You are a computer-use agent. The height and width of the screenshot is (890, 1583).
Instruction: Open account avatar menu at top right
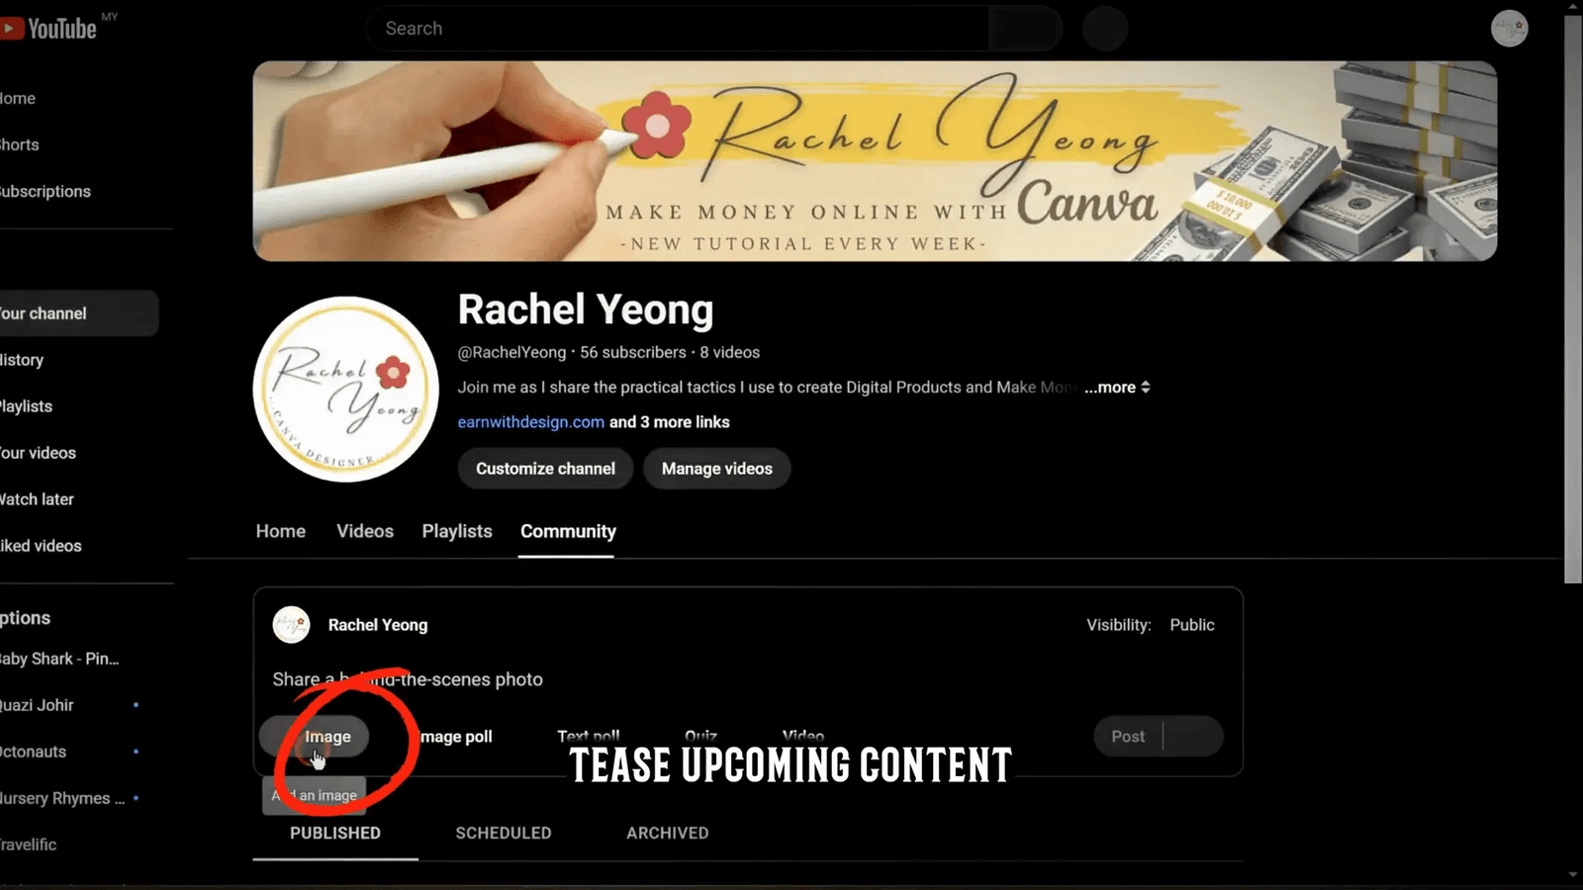coord(1509,29)
